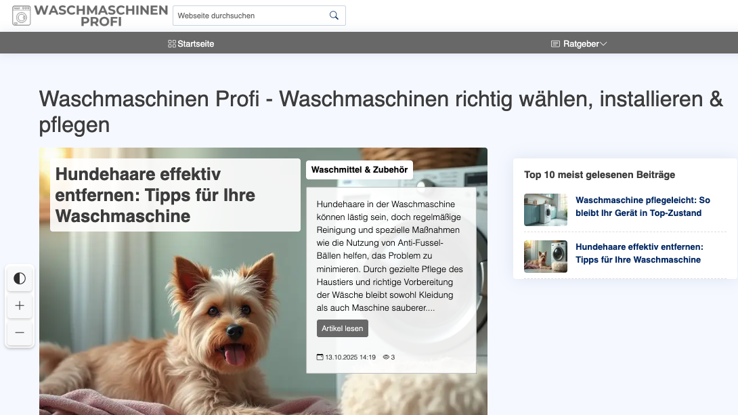Click the Artikel lesen button

[343, 328]
